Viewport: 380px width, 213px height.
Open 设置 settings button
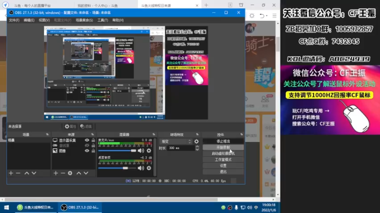(223, 166)
